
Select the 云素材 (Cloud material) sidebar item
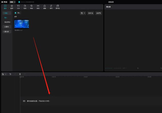[x=6, y=27]
